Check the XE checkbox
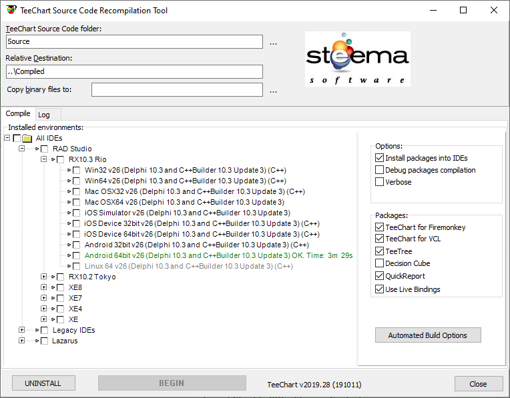This screenshot has width=510, height=398. tap(61, 320)
